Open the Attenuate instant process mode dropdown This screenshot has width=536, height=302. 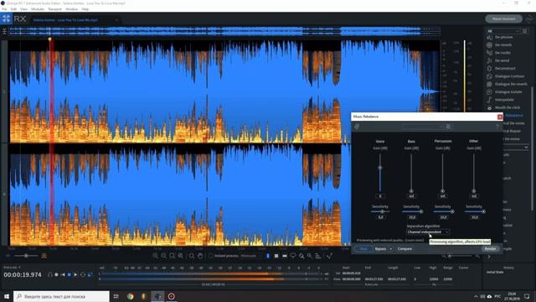(250, 256)
